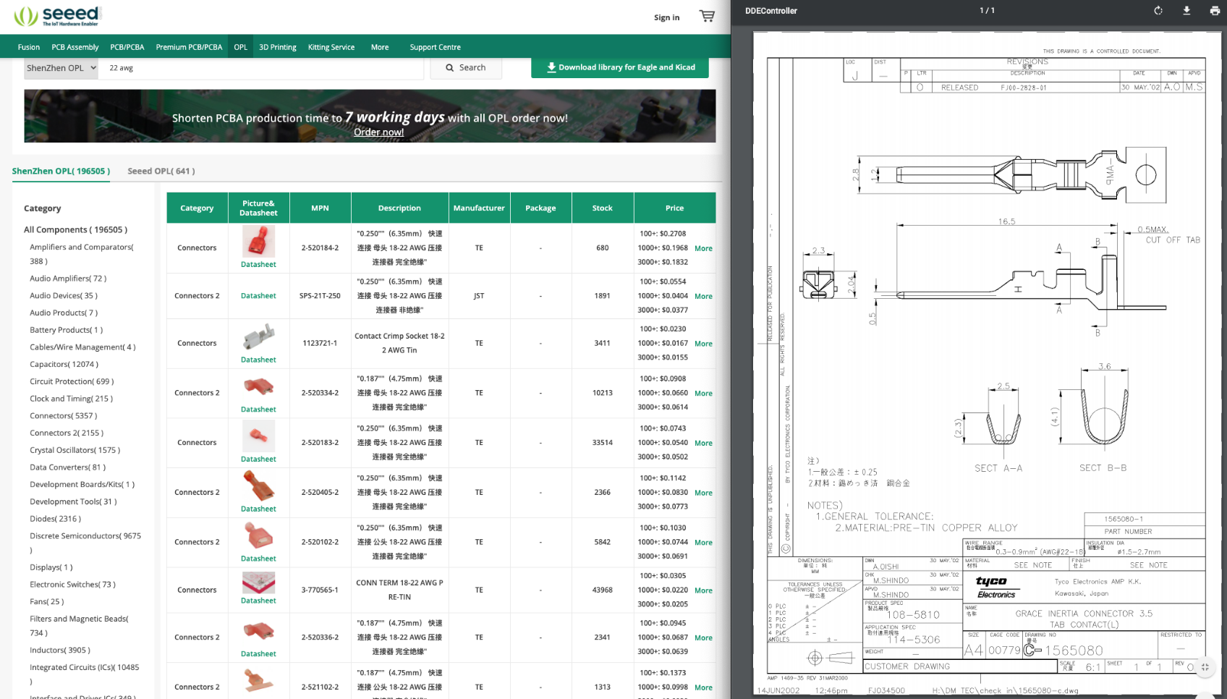This screenshot has height=699, width=1227.
Task: Select Capacitors category in sidebar
Action: [64, 365]
